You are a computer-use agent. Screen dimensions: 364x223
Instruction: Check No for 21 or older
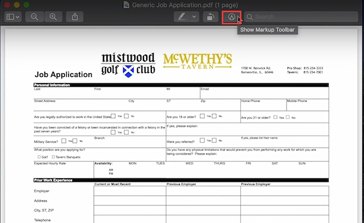click(288, 117)
